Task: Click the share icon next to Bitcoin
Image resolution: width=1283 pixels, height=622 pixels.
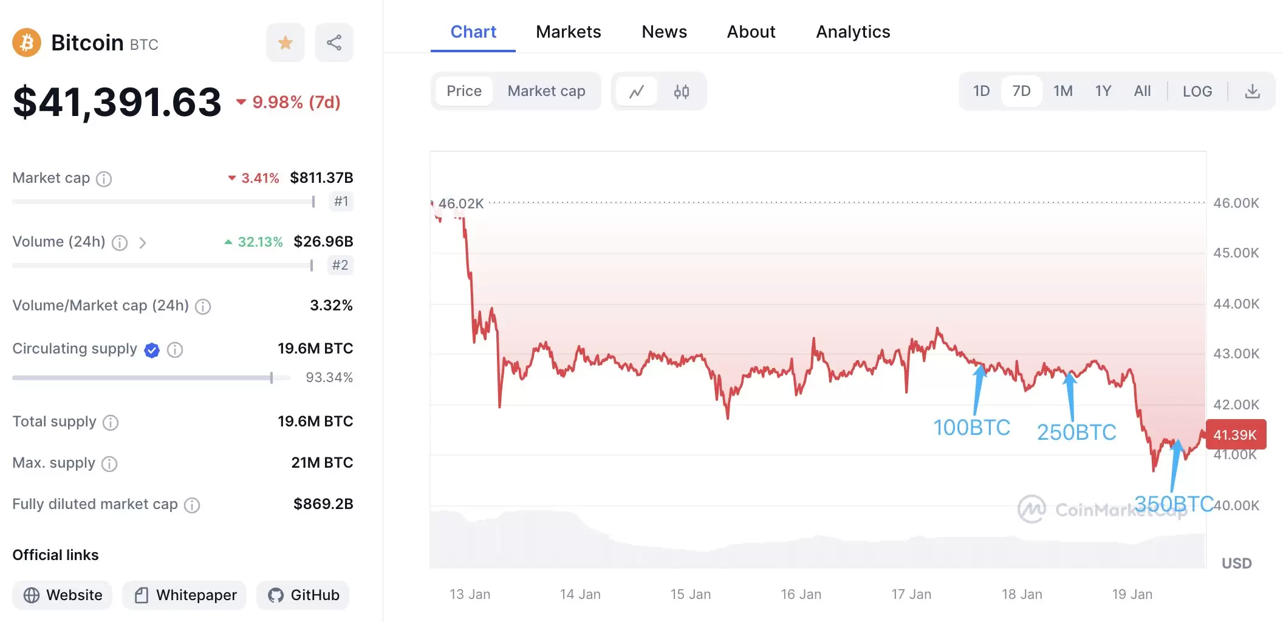Action: [334, 43]
